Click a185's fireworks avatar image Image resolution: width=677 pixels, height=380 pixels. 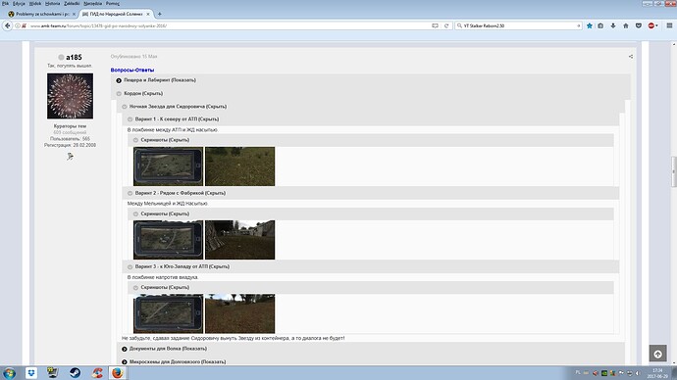(x=70, y=96)
